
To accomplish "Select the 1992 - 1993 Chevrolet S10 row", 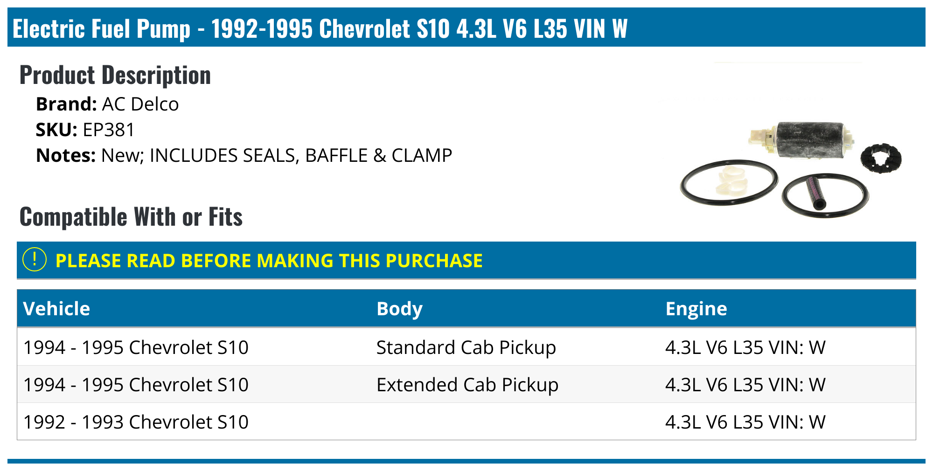I will (136, 422).
